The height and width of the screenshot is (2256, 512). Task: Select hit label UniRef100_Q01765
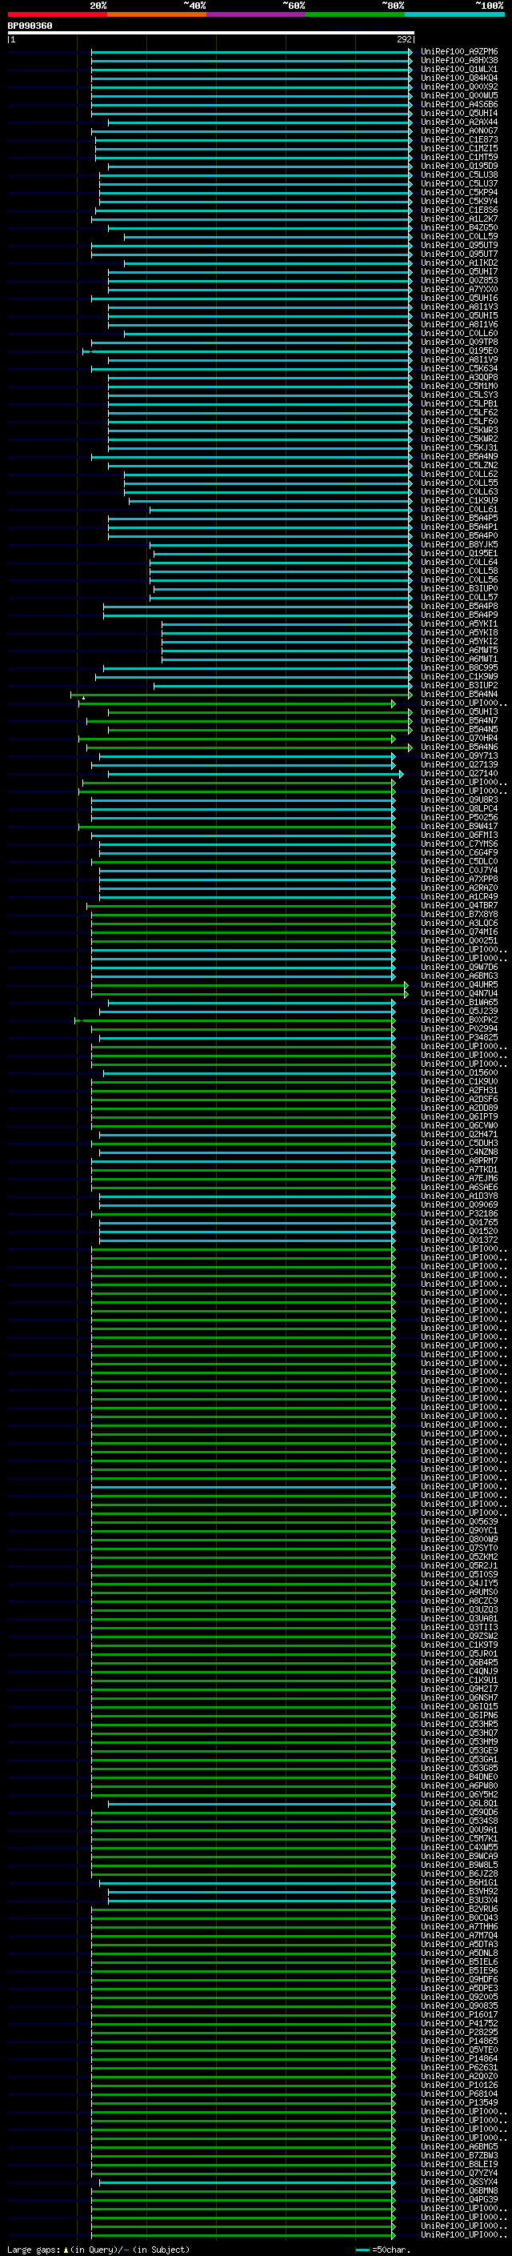459,1223
